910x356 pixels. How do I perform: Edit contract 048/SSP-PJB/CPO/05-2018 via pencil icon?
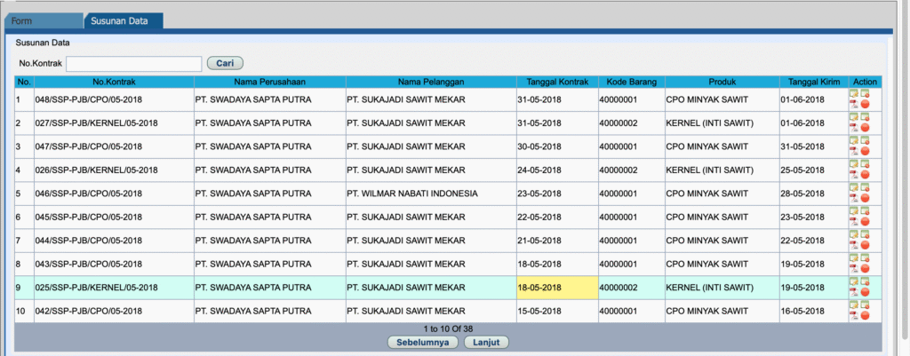coord(854,93)
